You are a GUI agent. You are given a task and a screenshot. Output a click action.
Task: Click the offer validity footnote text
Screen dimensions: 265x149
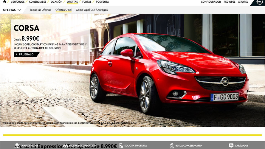(70, 123)
